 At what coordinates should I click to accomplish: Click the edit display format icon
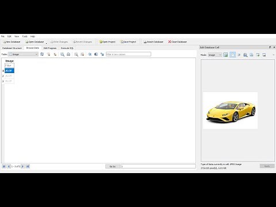(90, 55)
